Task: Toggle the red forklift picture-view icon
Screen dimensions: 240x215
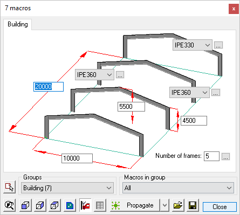Action: (x=85, y=205)
